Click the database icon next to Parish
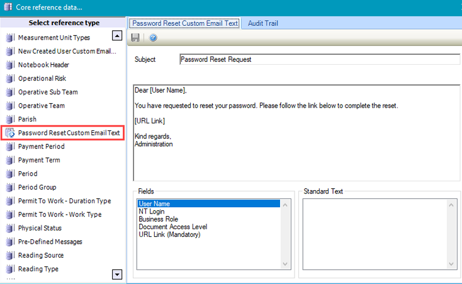This screenshot has height=284, width=462. pos(9,119)
